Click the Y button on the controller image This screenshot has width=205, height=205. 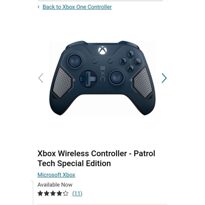[x=130, y=54]
